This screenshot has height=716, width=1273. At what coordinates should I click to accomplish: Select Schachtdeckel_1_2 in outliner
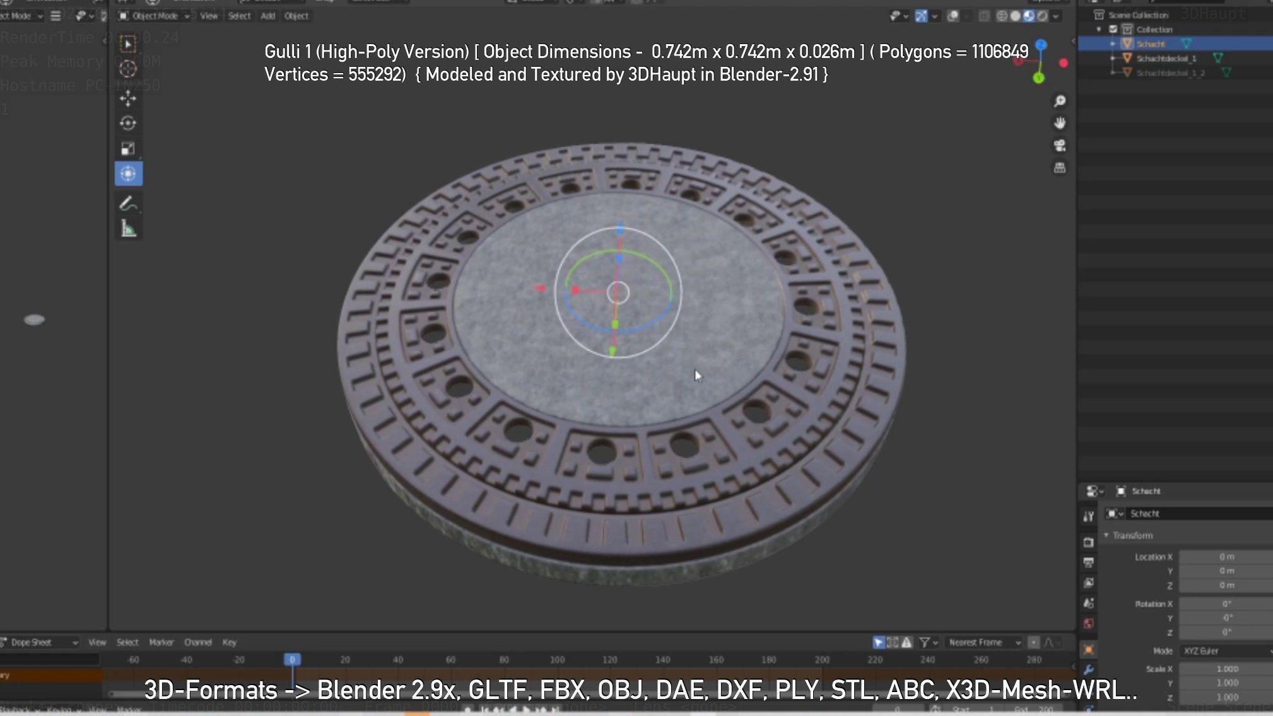click(1171, 72)
